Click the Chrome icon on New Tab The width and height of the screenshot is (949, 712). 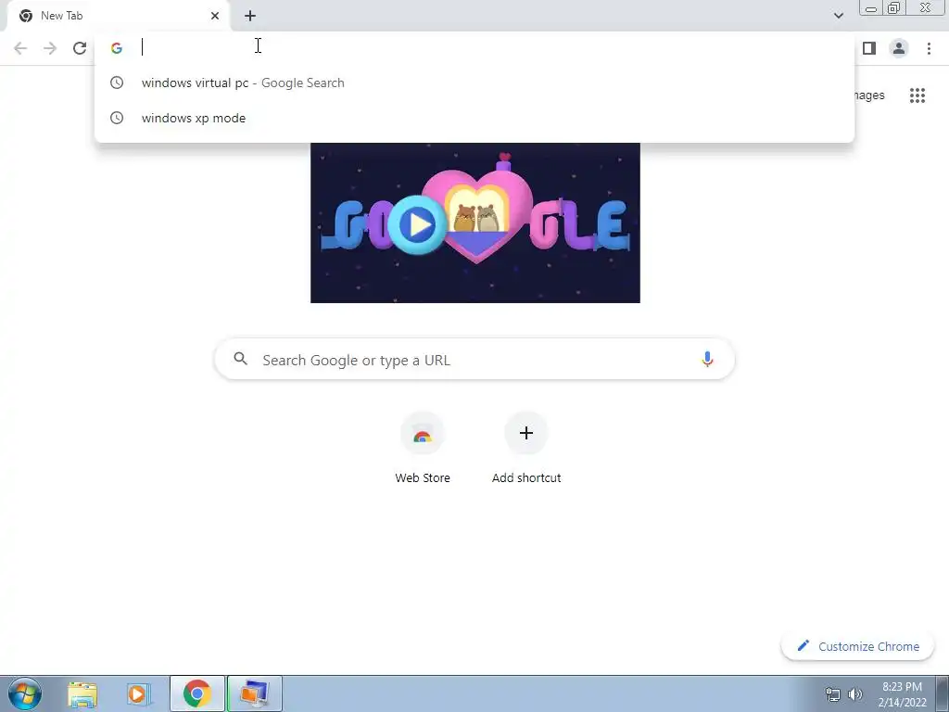click(25, 16)
